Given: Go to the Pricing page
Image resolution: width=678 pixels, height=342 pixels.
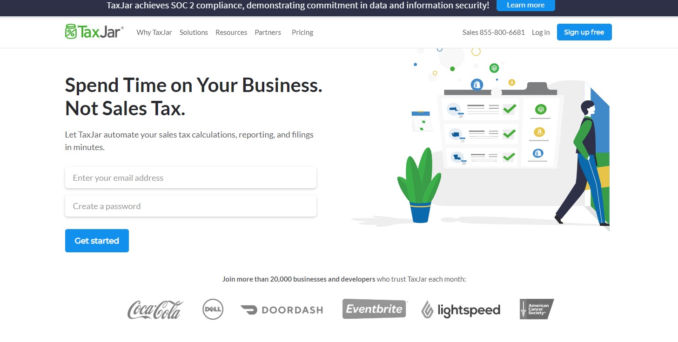Looking at the screenshot, I should coord(302,33).
